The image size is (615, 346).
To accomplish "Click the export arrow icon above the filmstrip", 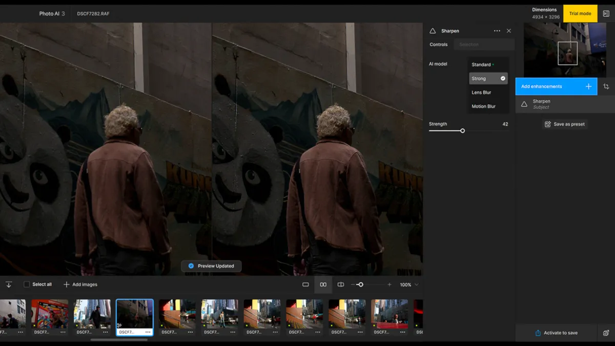I will tap(9, 284).
